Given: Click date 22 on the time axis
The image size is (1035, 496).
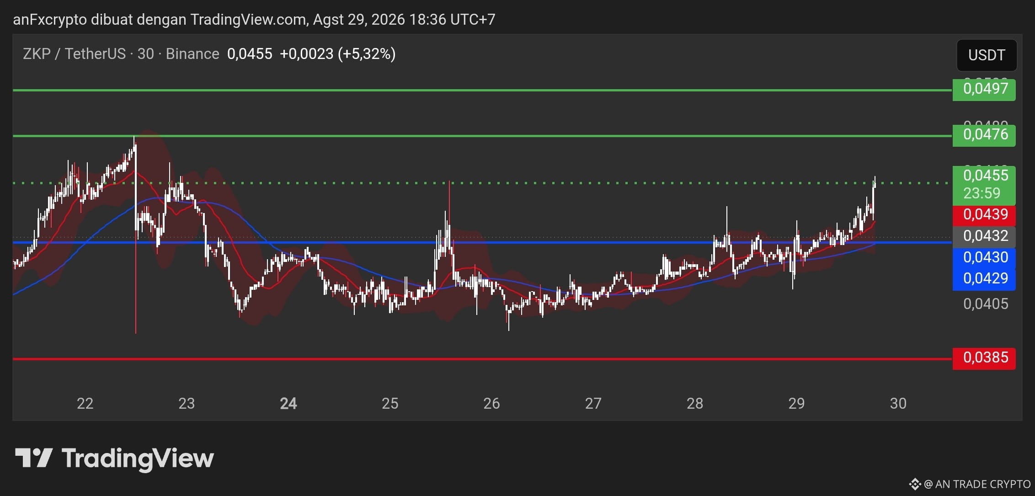Looking at the screenshot, I should pos(85,403).
